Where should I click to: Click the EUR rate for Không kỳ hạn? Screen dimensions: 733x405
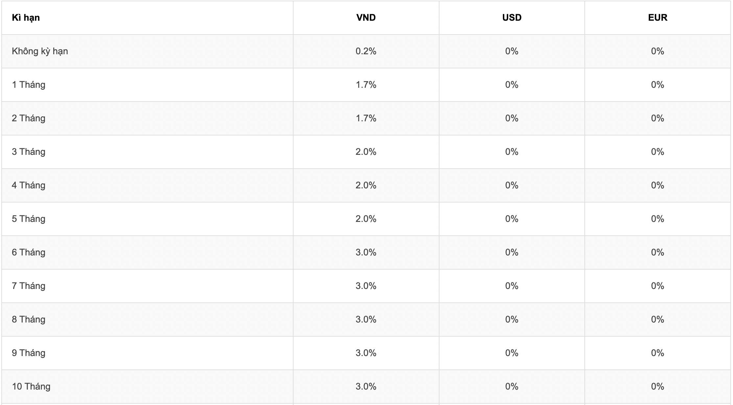click(x=658, y=51)
